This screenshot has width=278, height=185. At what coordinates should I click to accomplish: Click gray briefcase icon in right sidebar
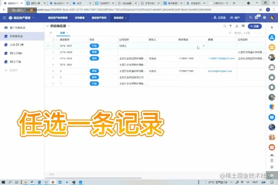coord(271,77)
